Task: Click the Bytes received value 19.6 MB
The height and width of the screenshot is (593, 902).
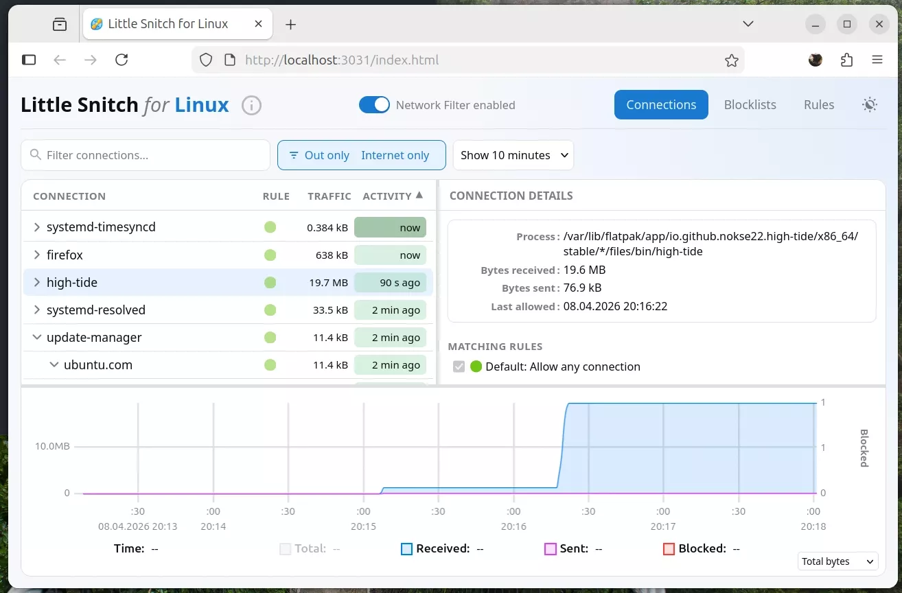Action: 585,270
